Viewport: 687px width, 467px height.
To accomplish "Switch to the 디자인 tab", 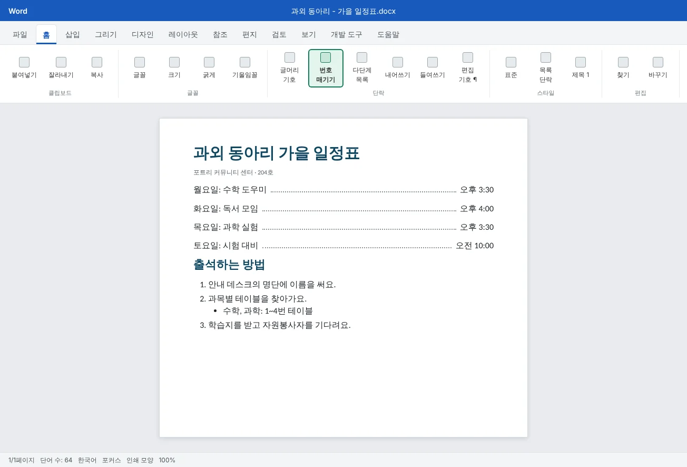I will (x=143, y=35).
